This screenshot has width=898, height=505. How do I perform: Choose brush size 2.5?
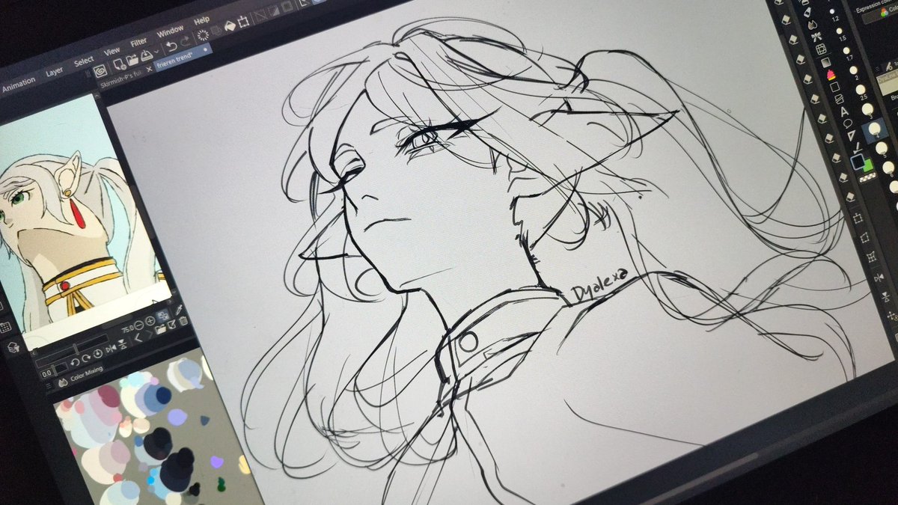(861, 89)
